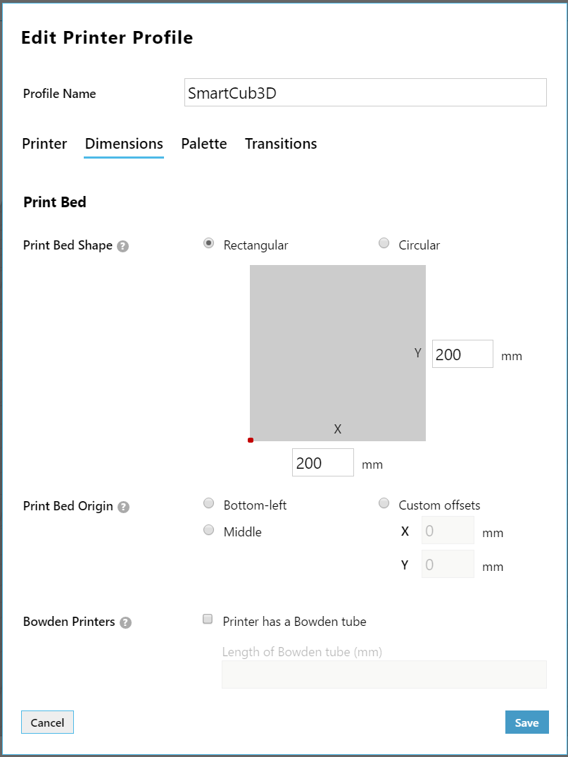Go to the Transitions tab
Image resolution: width=568 pixels, height=757 pixels.
coord(281,144)
